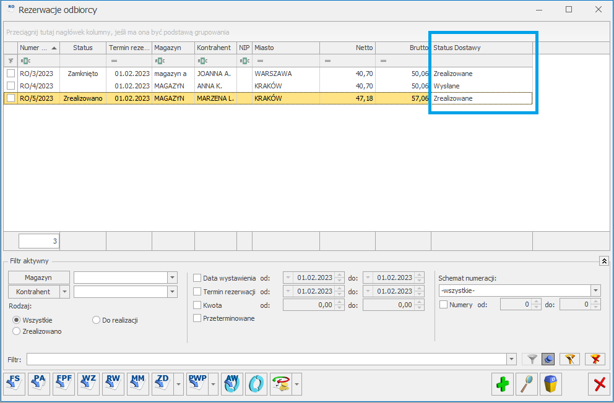Select the Wszystkie radio button

tap(16, 320)
